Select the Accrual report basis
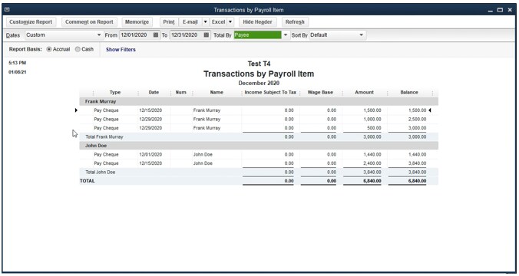519x276 pixels. 49,49
